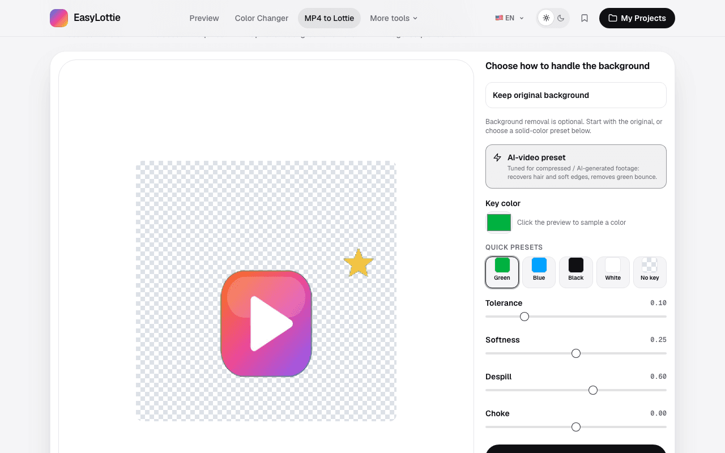The height and width of the screenshot is (453, 725).
Task: Select the Green quick preset
Action: click(x=502, y=272)
